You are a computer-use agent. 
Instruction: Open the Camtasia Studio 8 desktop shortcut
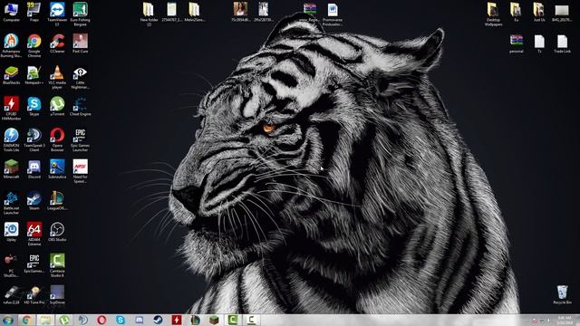57,265
